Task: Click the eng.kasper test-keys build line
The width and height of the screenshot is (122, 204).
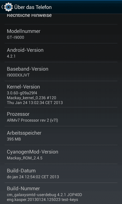Action: pos(42,200)
